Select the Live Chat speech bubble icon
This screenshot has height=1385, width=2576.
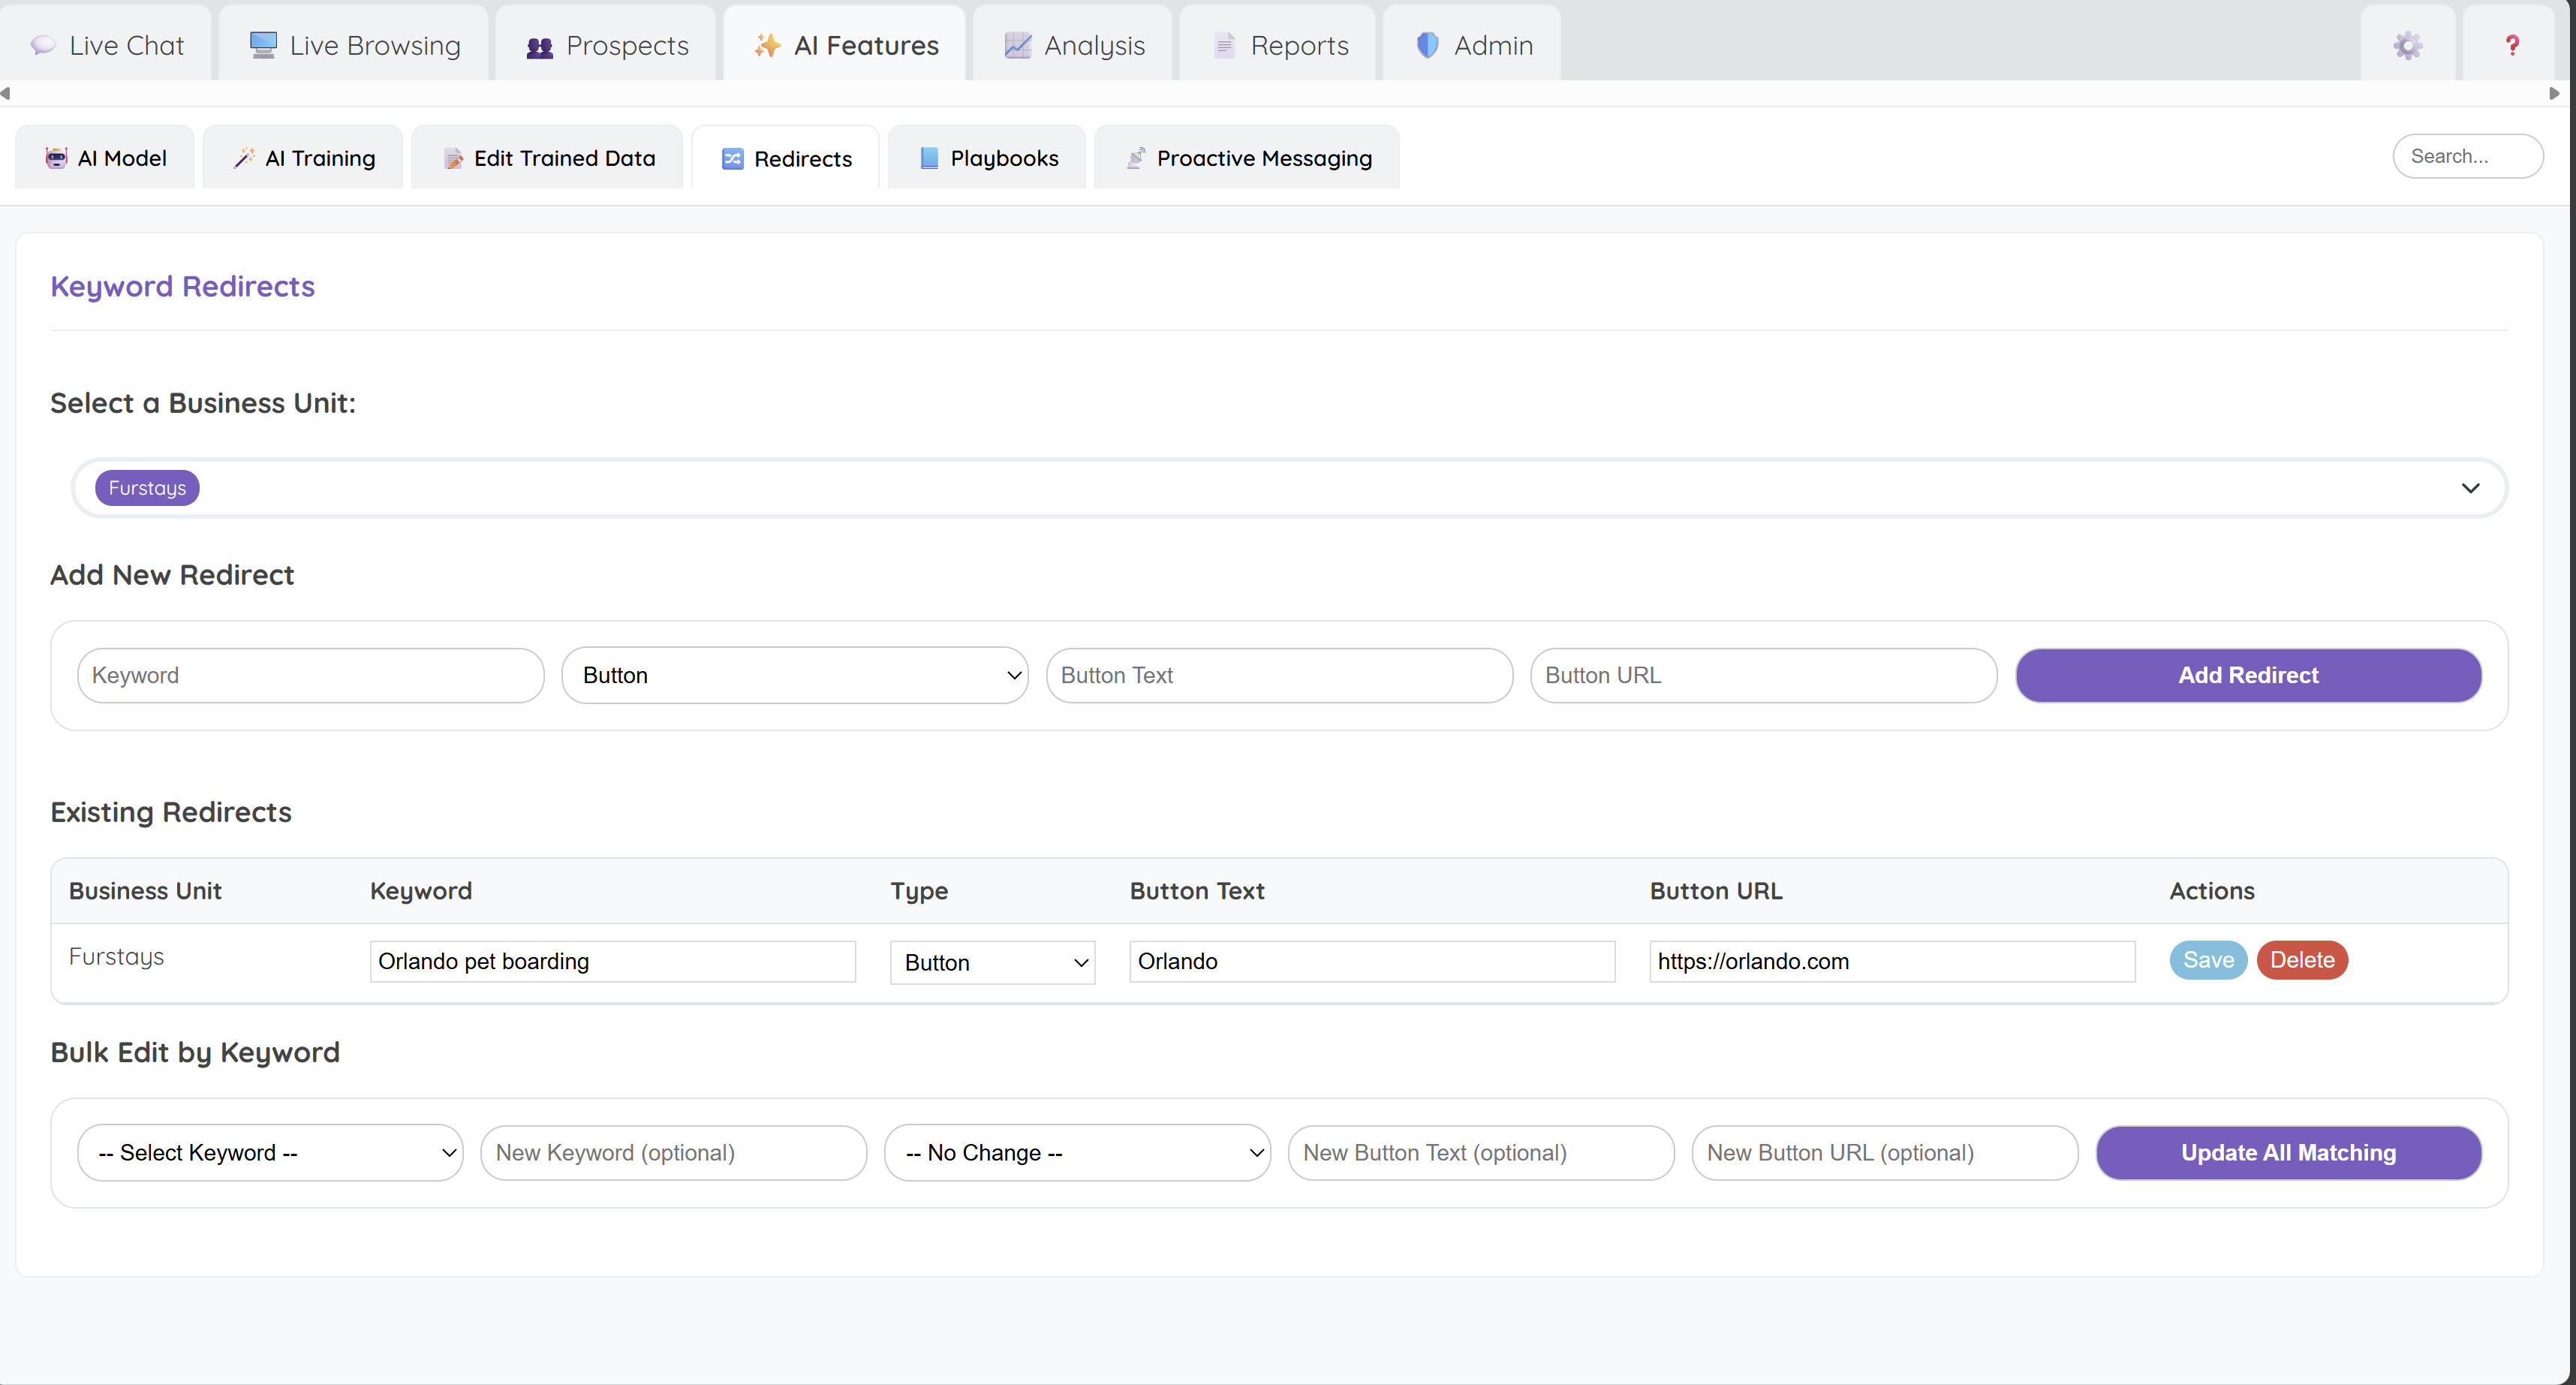coord(41,44)
